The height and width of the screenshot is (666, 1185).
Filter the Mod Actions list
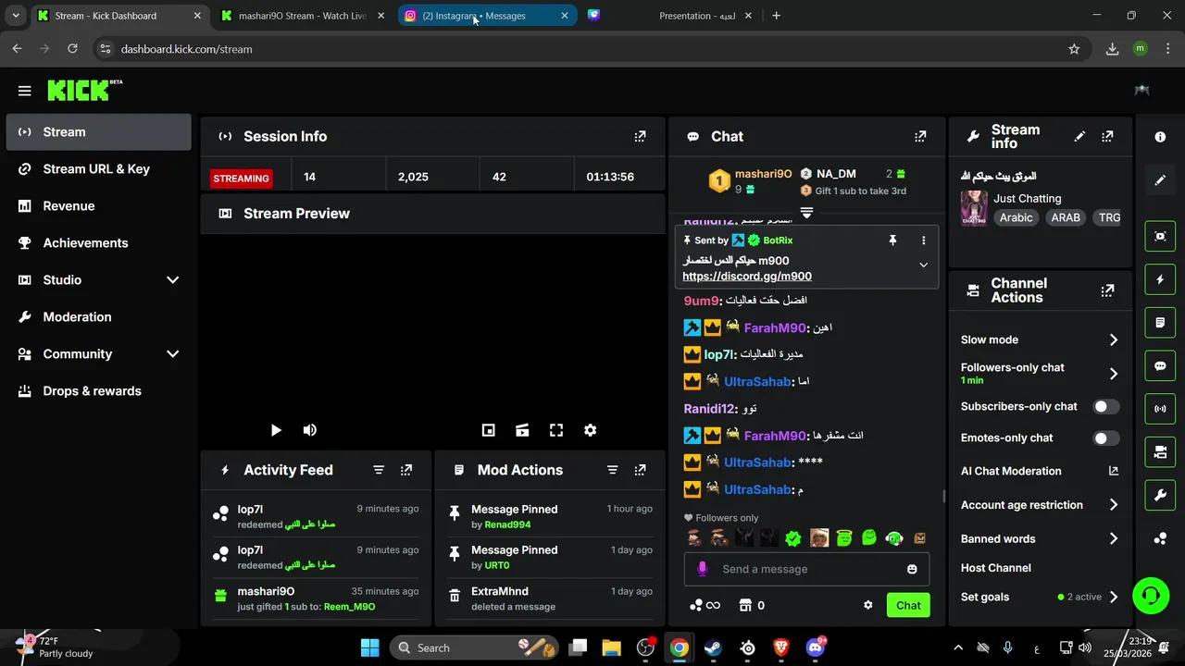(612, 470)
